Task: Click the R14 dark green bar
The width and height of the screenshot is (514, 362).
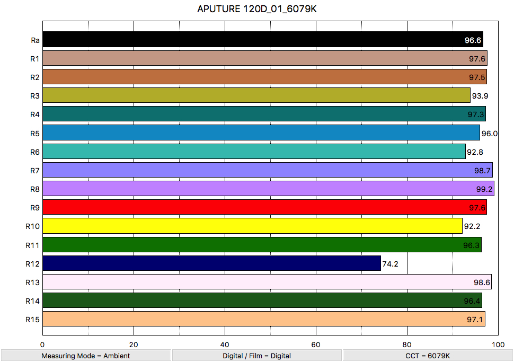Action: [x=262, y=301]
